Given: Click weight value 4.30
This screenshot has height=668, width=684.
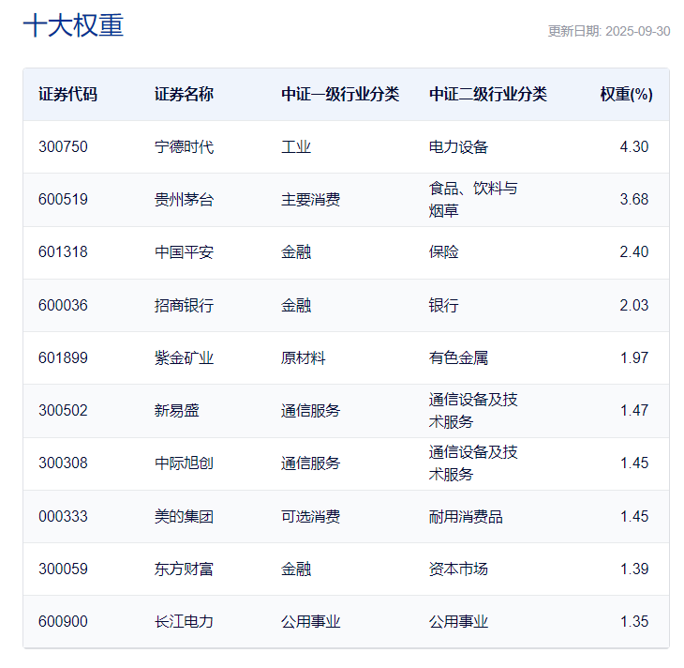Looking at the screenshot, I should coord(633,146).
